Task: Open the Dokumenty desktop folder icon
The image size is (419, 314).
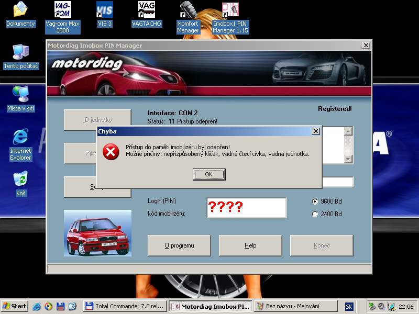Action: (x=20, y=15)
